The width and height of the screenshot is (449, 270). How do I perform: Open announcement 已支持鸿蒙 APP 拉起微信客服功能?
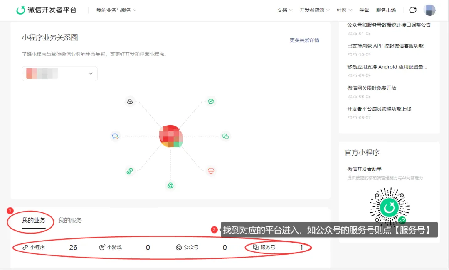(385, 46)
